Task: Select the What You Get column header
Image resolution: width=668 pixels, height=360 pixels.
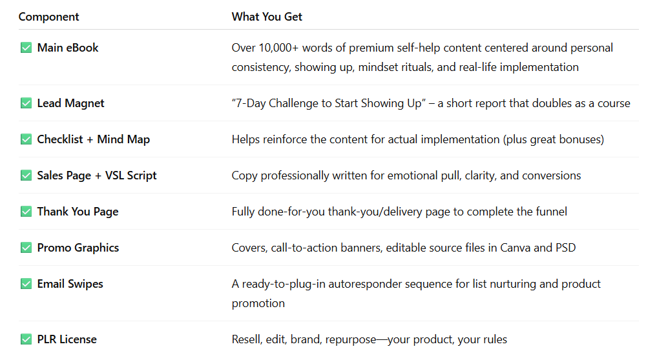Action: click(267, 17)
